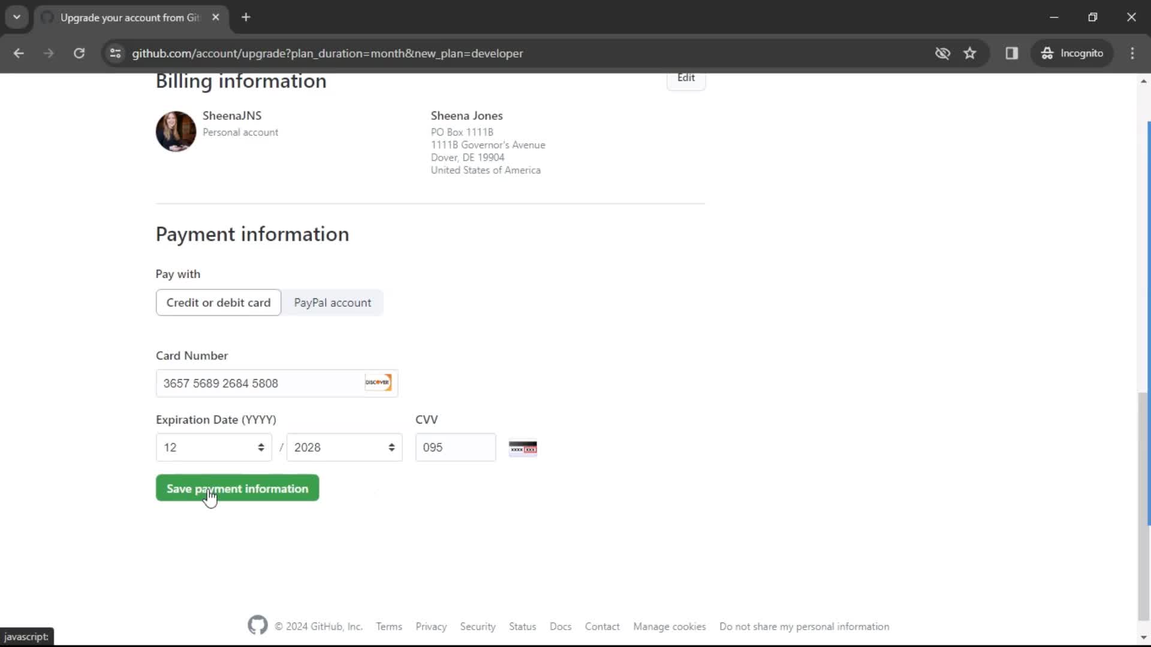
Task: Click the Security link in footer
Action: (x=477, y=625)
